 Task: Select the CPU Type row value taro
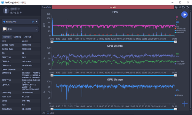pyautogui.click(x=24, y=57)
